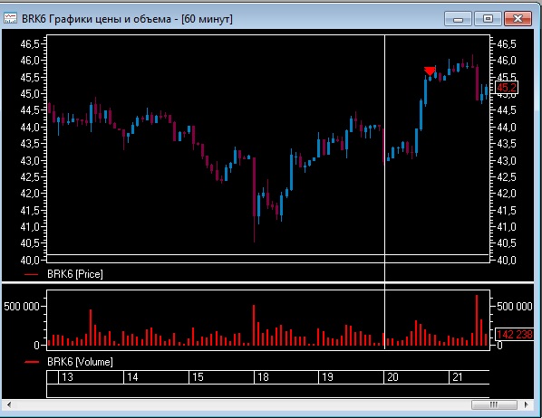
Task: Click the 500 000 label on the right volume axis
Action: [514, 306]
